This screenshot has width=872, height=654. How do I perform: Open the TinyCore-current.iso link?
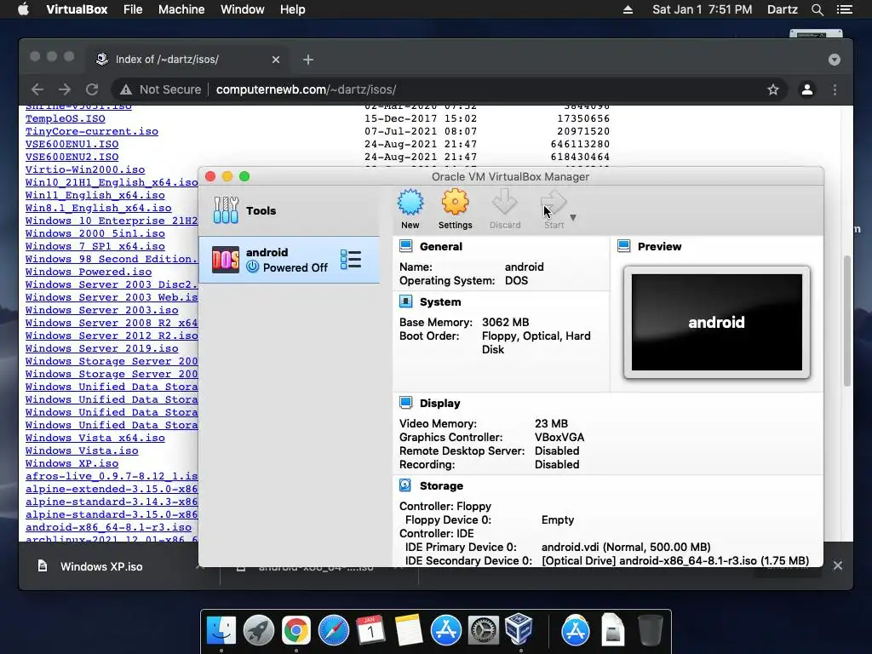[92, 131]
